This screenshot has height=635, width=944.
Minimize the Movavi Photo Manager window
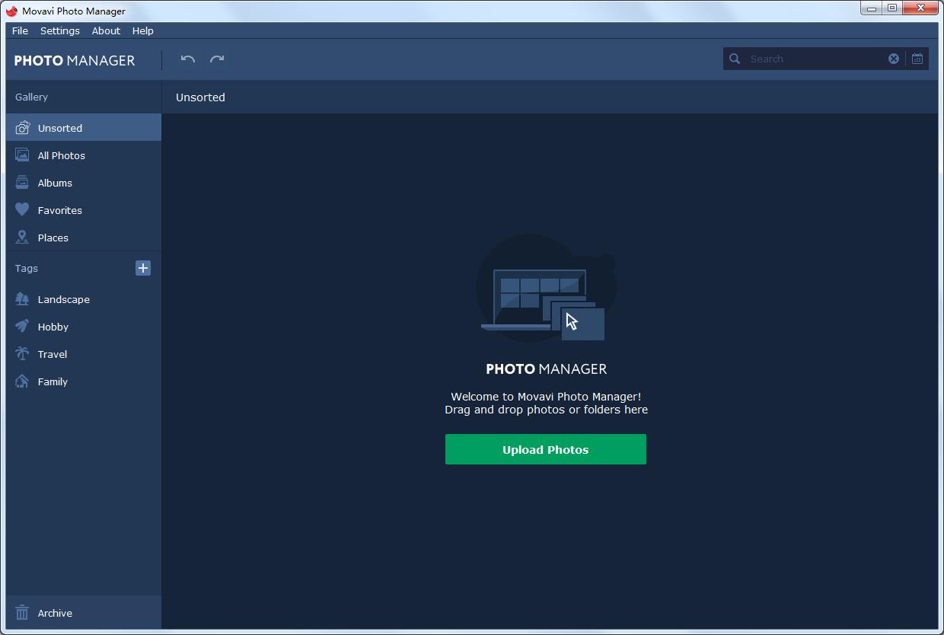[x=872, y=8]
